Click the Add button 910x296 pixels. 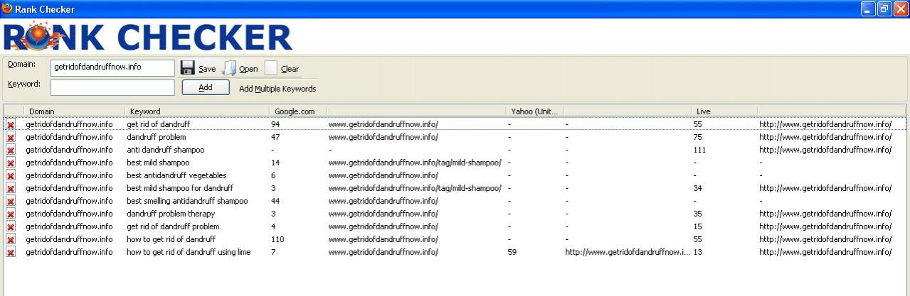[206, 87]
